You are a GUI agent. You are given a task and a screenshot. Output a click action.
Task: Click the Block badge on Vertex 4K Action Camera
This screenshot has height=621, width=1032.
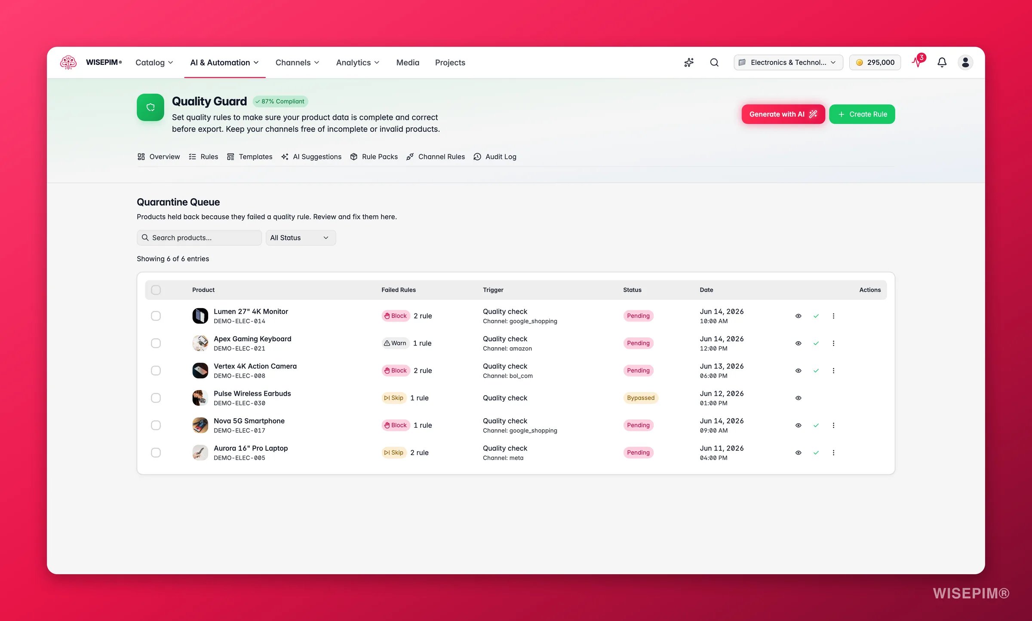click(396, 370)
